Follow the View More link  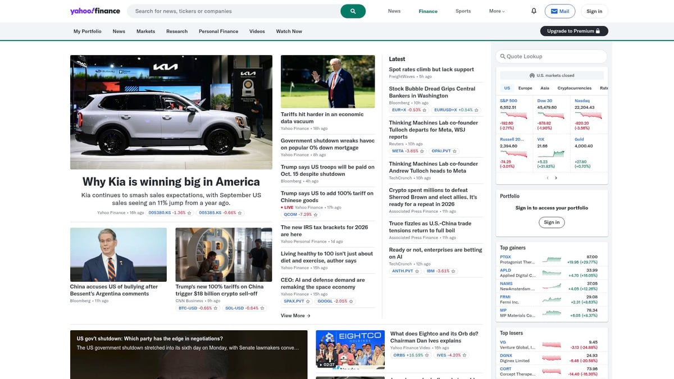(x=295, y=316)
